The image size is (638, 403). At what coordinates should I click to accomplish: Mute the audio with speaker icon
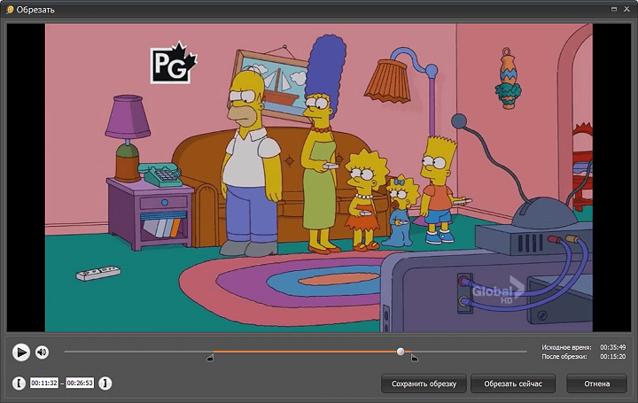coord(42,353)
